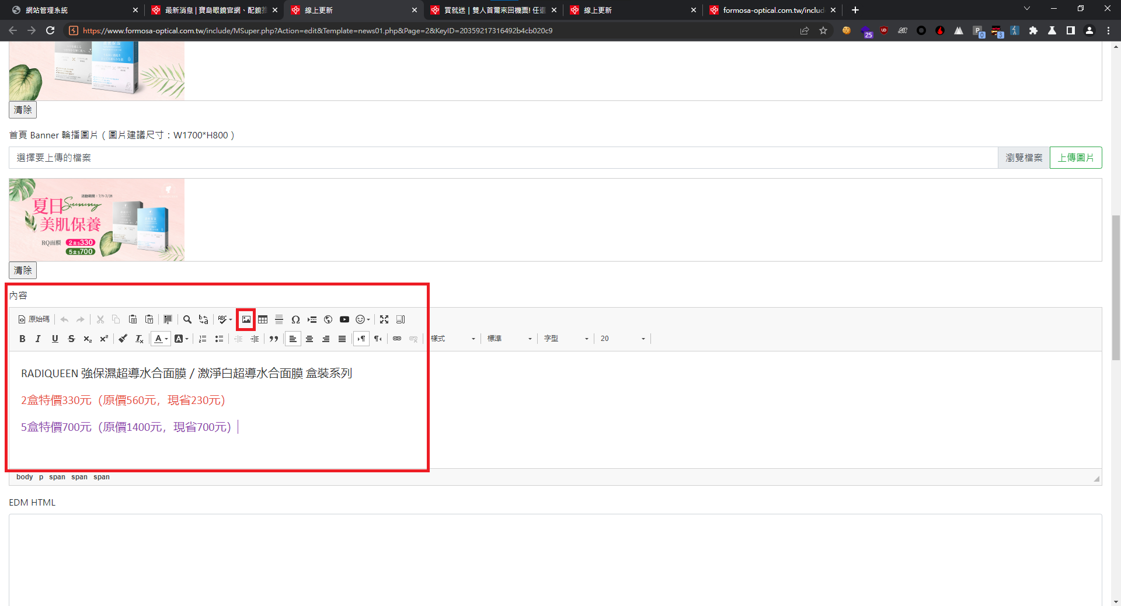This screenshot has width=1121, height=606.
Task: Click the page's vertical scrollbar thumb
Action: (x=1116, y=288)
